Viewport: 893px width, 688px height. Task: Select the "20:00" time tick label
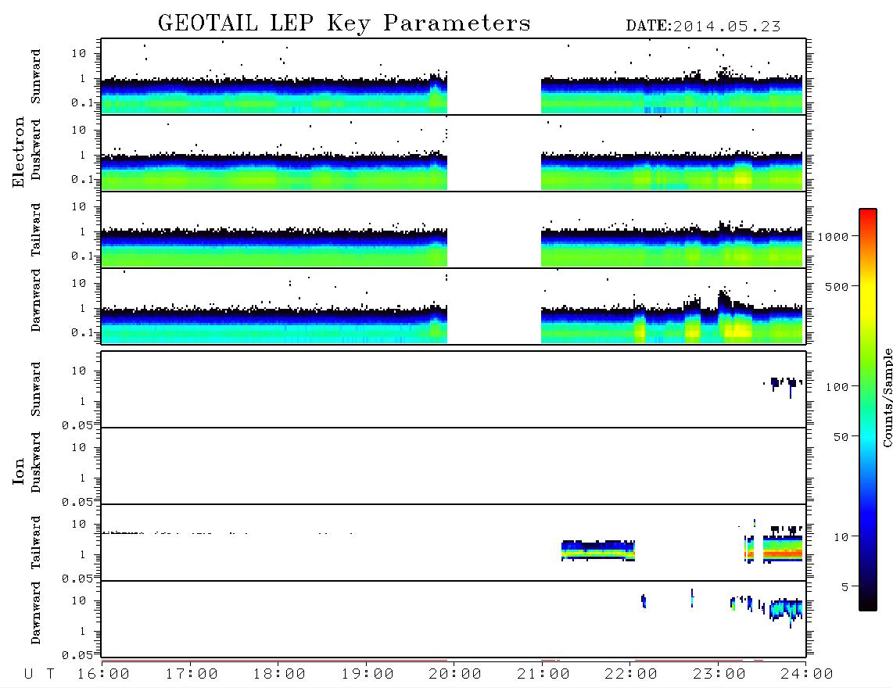(x=455, y=675)
